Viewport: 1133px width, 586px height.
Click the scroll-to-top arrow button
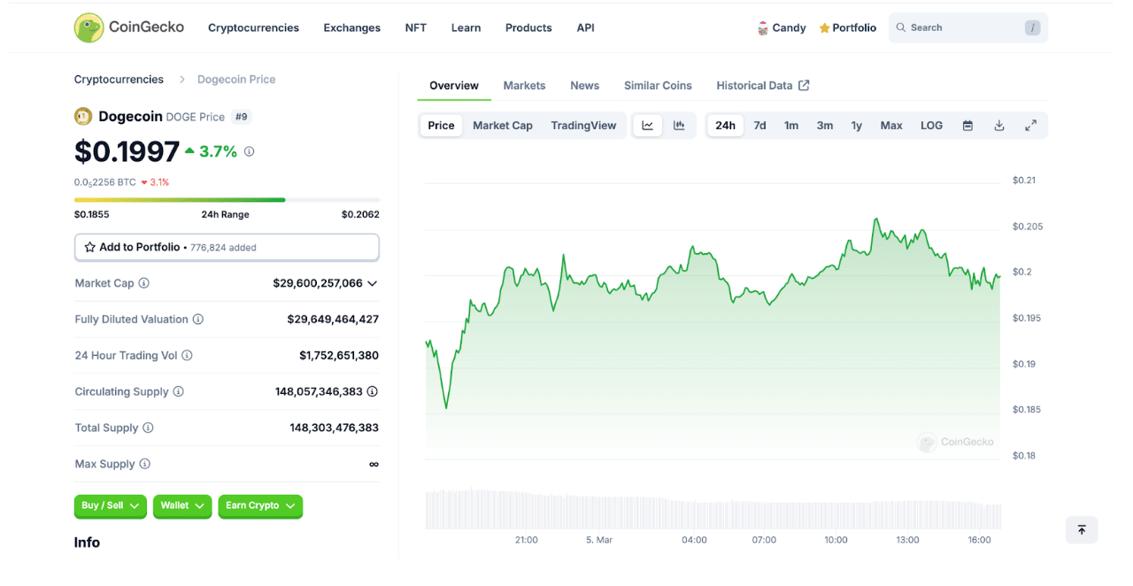click(1081, 530)
